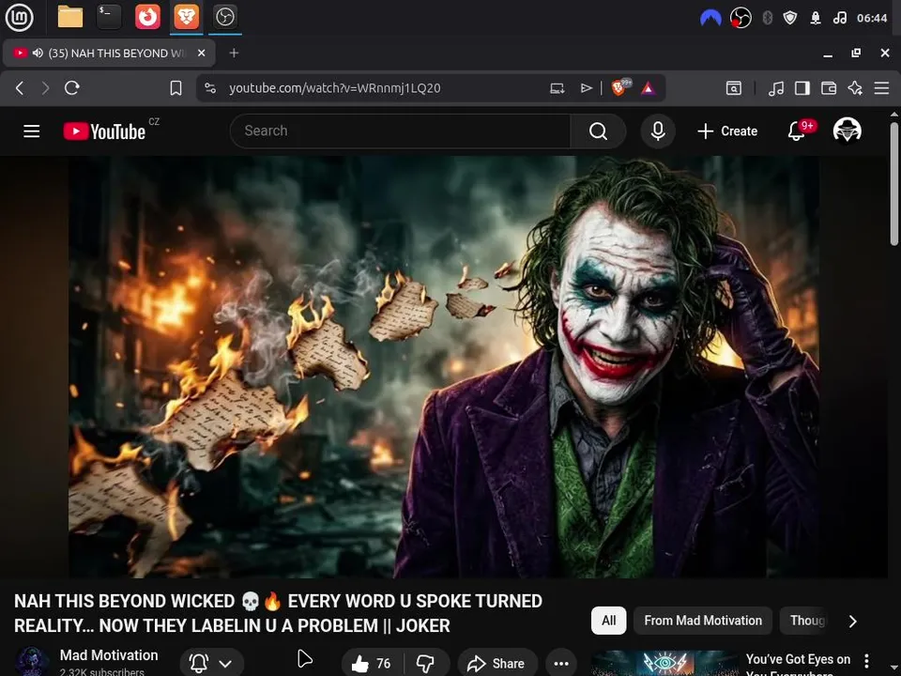This screenshot has height=676, width=901.
Task: Open more actions three-dot button
Action: coord(561,664)
